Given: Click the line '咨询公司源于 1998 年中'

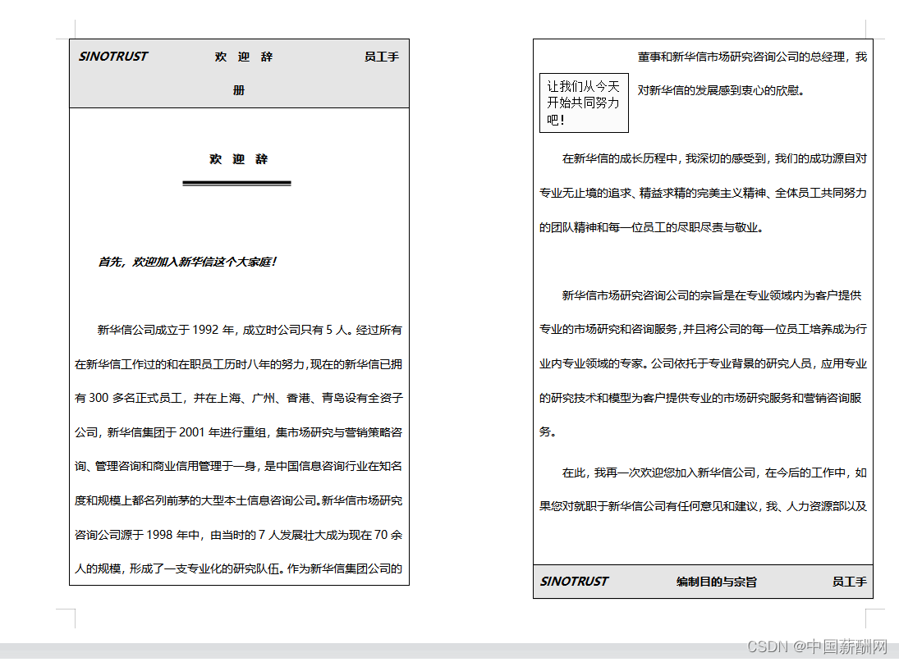Looking at the screenshot, I should tap(239, 535).
